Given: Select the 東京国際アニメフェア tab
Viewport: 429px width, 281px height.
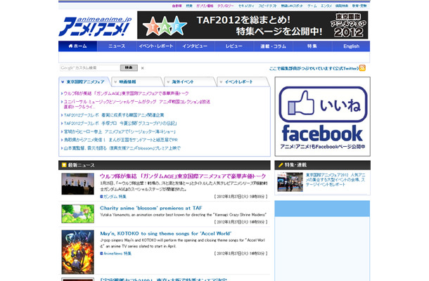Looking at the screenshot, I should pyautogui.click(x=85, y=81).
